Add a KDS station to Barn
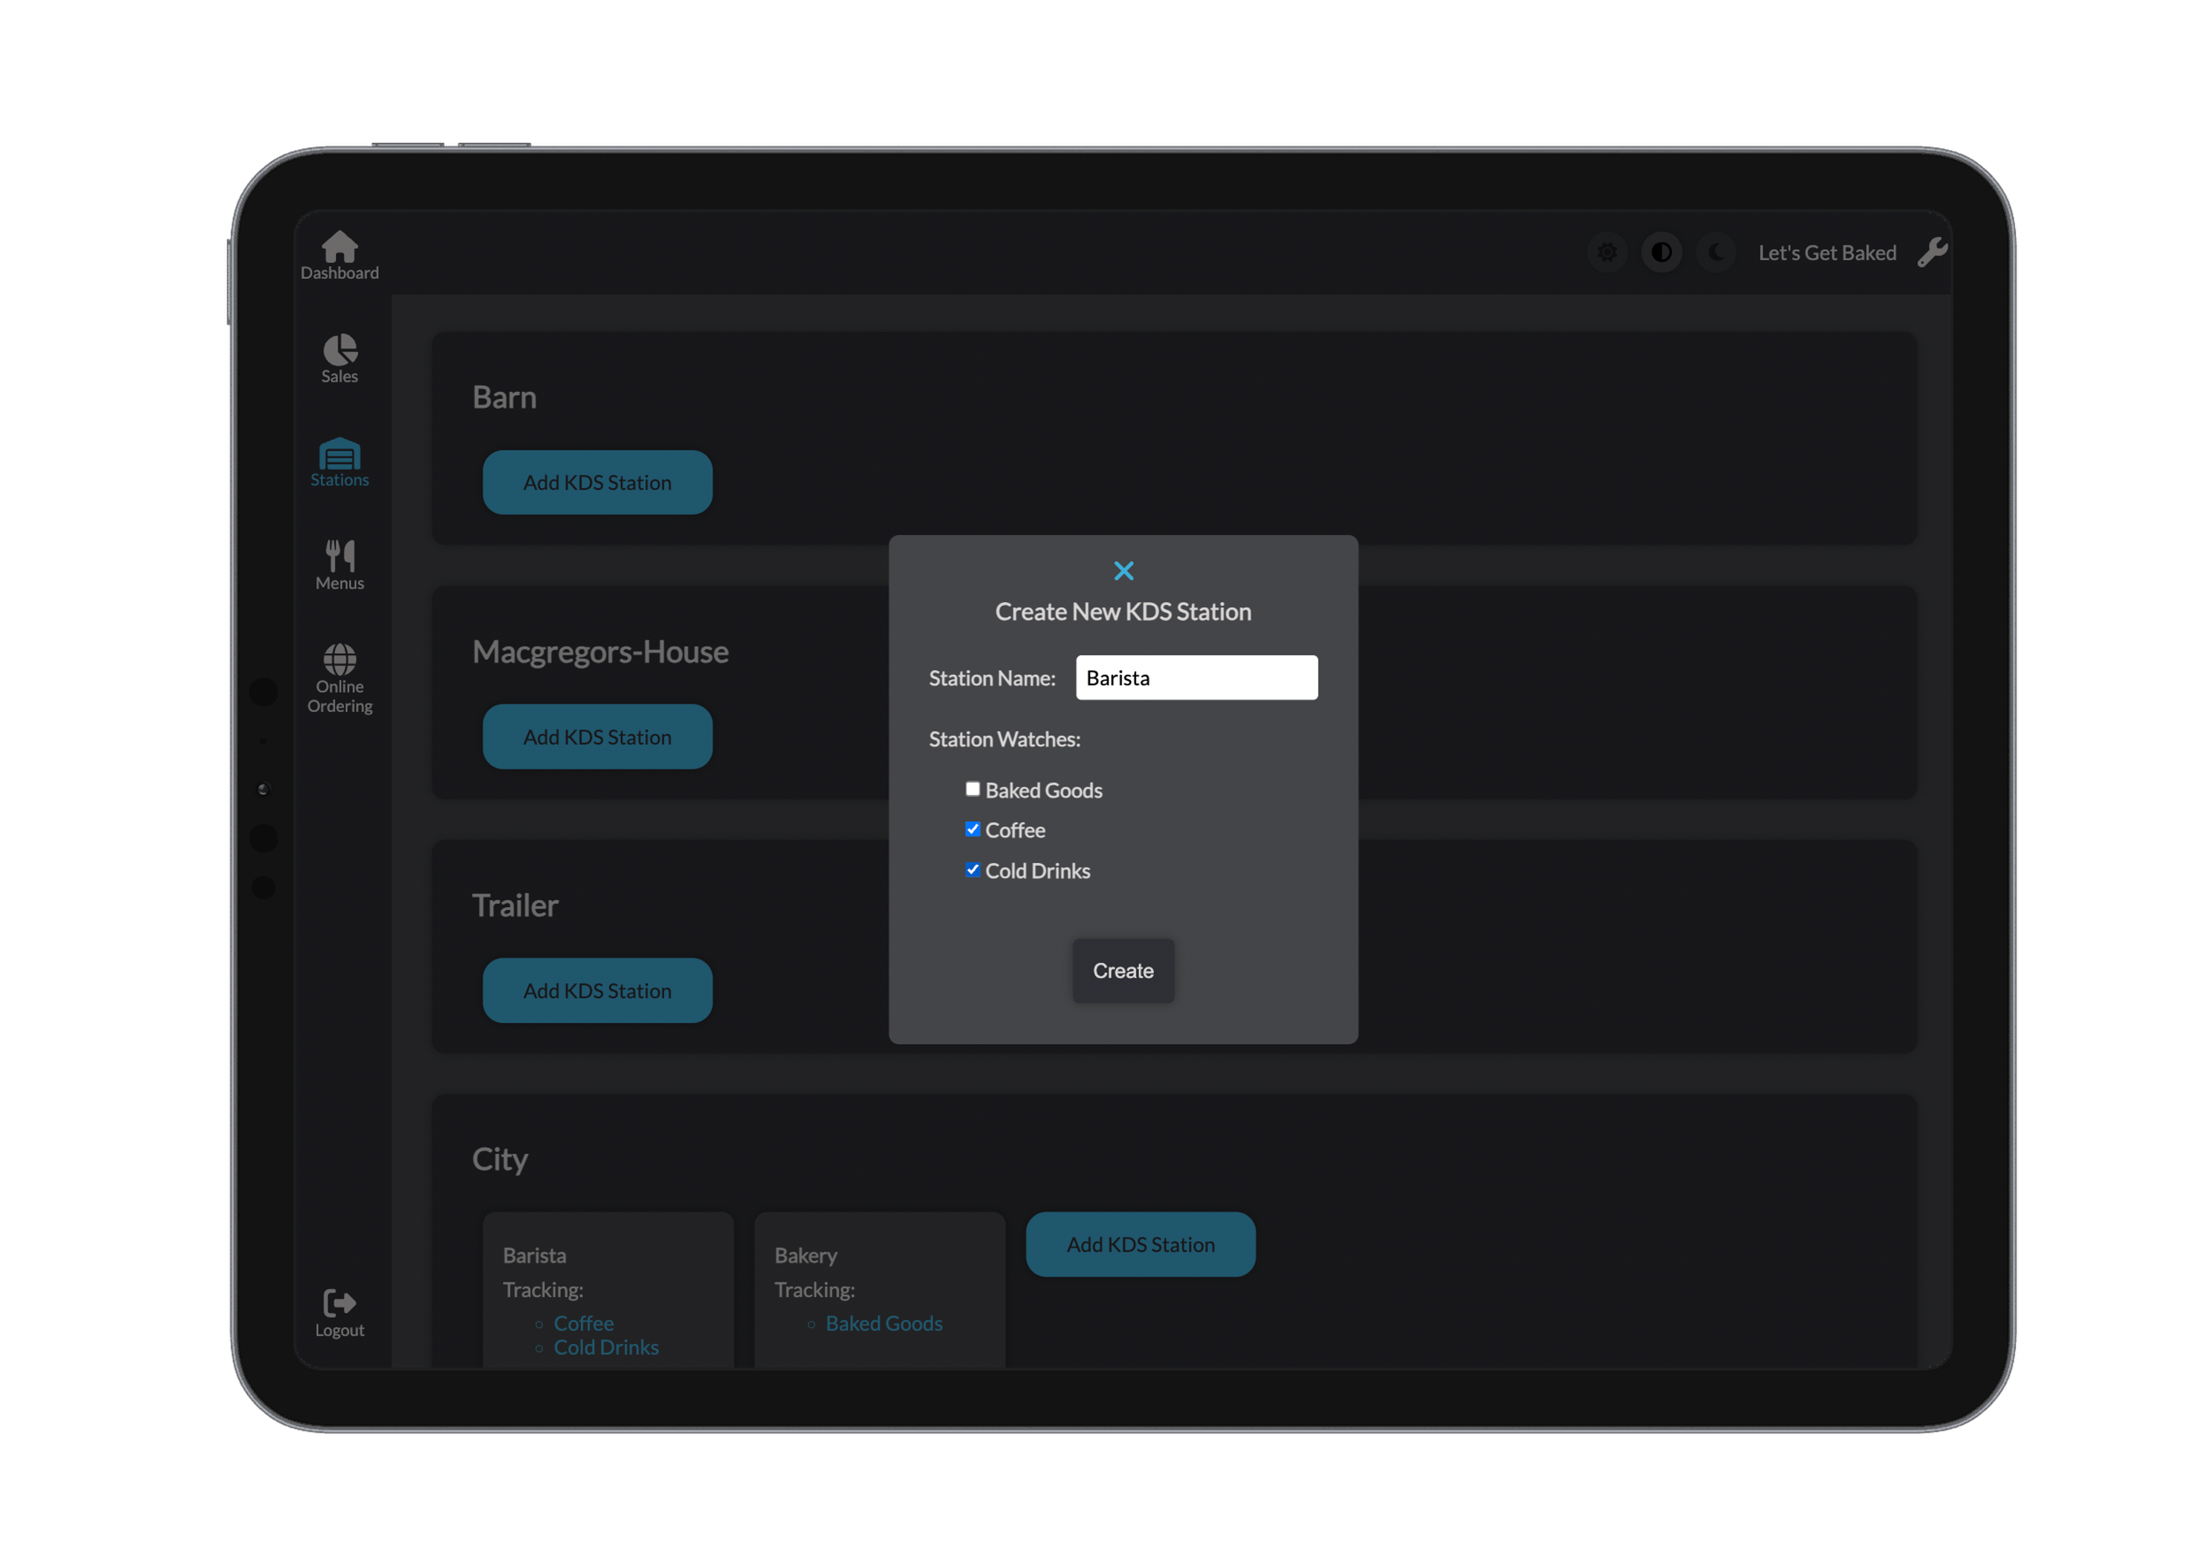 click(597, 482)
